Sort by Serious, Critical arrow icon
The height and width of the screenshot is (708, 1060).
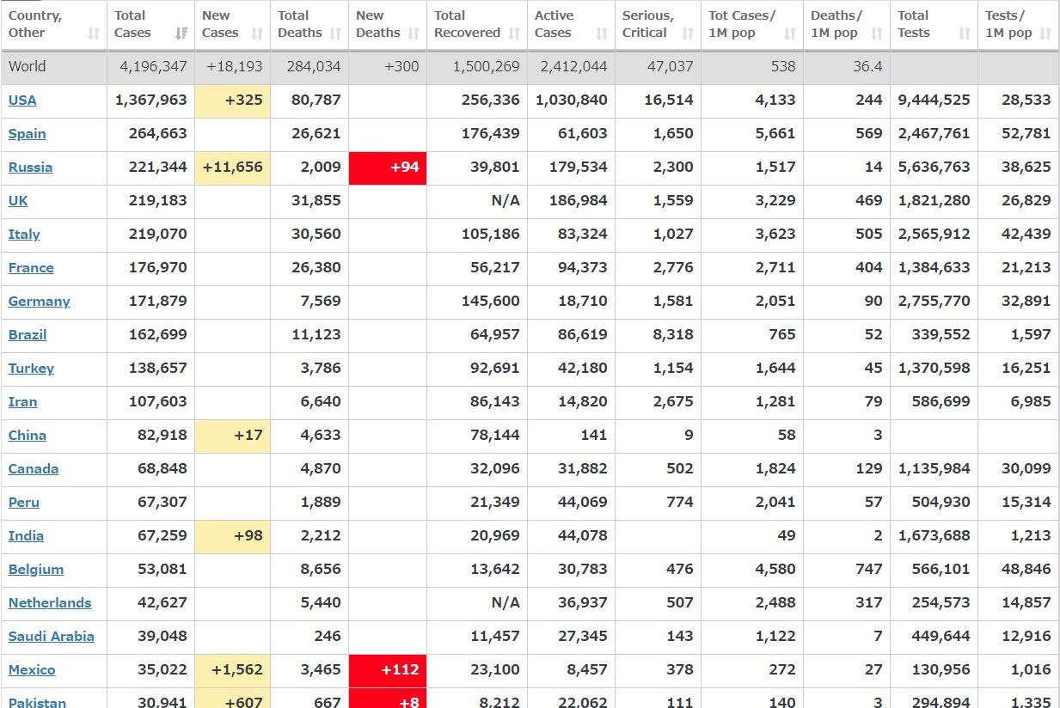(x=688, y=34)
